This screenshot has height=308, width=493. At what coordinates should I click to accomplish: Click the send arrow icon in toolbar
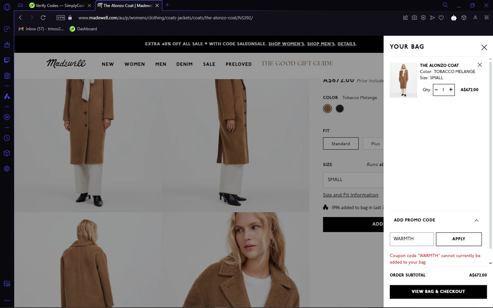(432, 18)
